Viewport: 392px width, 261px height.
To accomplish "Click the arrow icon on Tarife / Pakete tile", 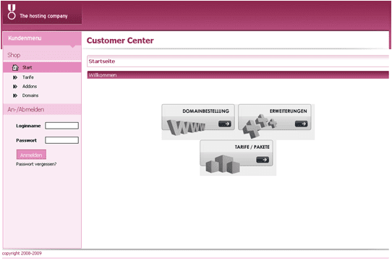I will coord(263,160).
